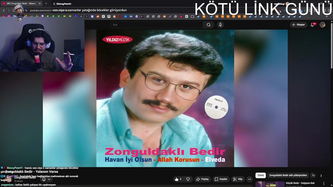This screenshot has height=187, width=333.
Task: Open the purple feather bookmark icon
Action: pos(170,16)
